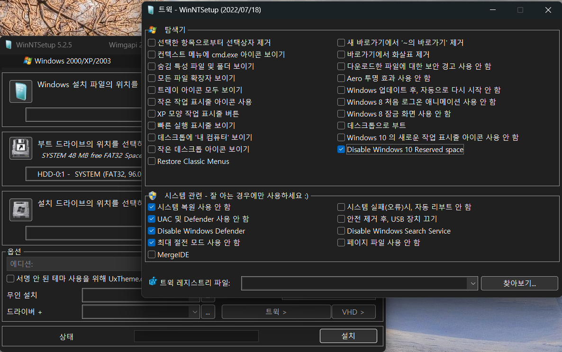
Task: Click the shield icon beside 시스템 관련
Action: (x=153, y=196)
